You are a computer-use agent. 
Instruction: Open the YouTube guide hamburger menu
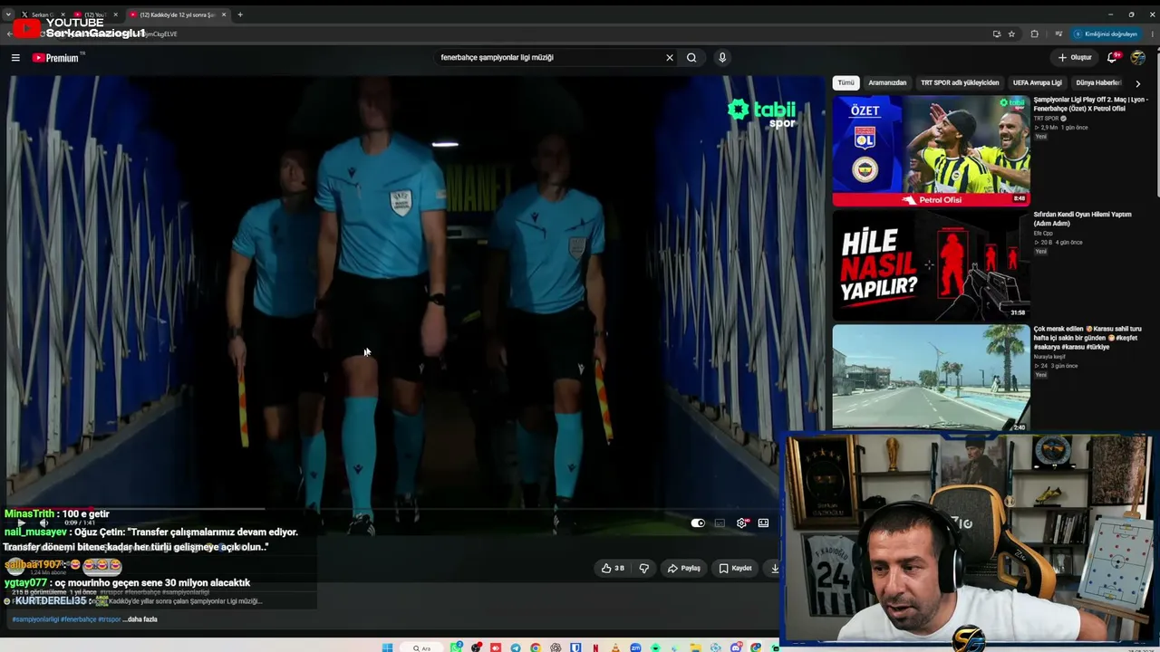coord(15,58)
